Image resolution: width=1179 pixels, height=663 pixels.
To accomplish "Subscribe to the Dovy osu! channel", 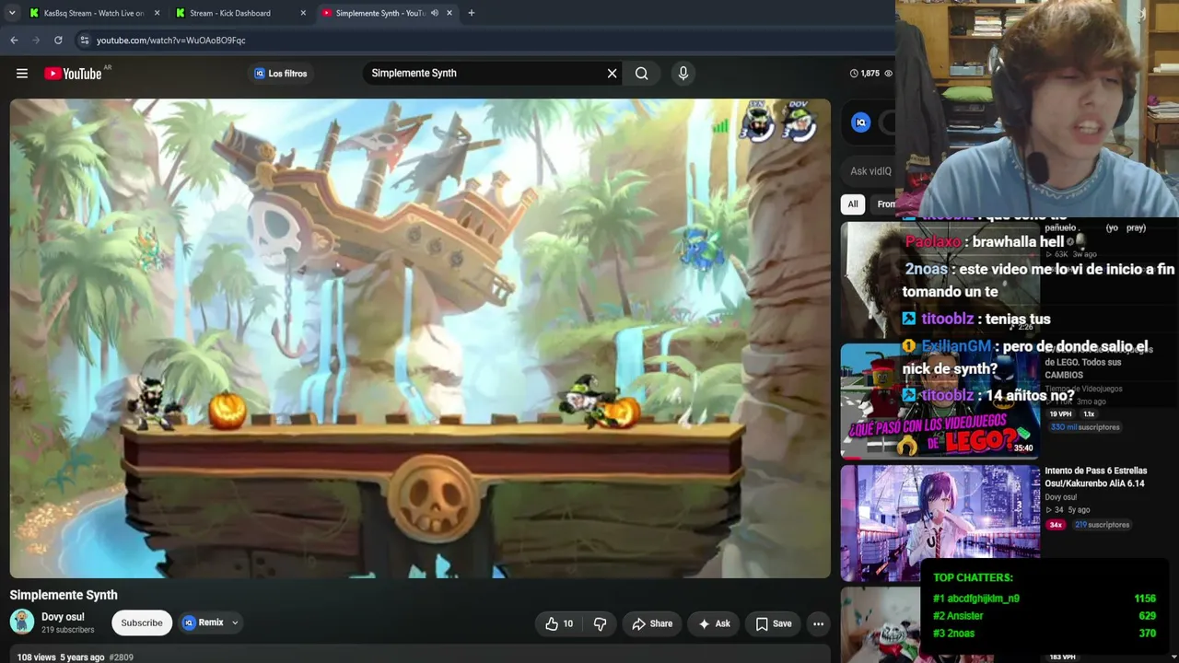I will click(x=142, y=623).
